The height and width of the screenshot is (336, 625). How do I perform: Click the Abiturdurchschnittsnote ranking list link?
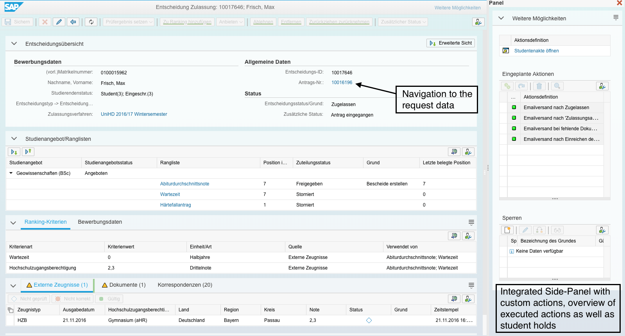(x=184, y=184)
